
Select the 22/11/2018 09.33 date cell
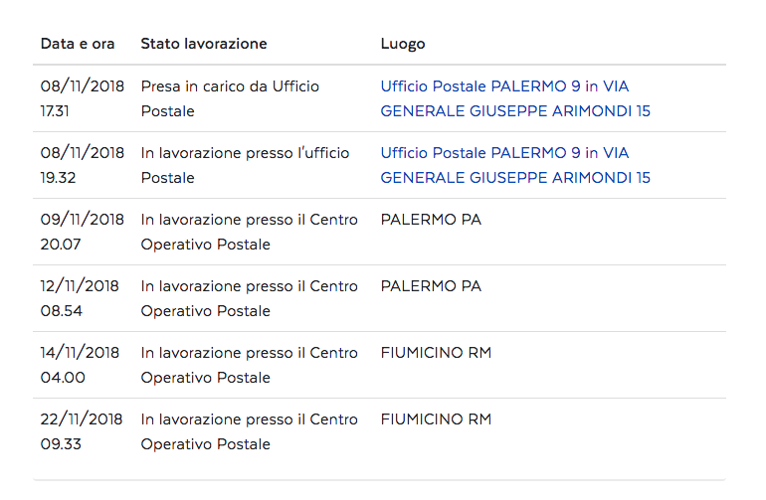82,431
